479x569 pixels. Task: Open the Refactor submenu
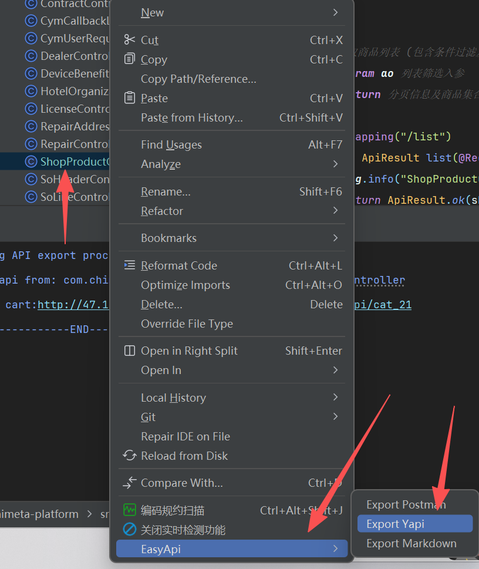click(x=335, y=211)
